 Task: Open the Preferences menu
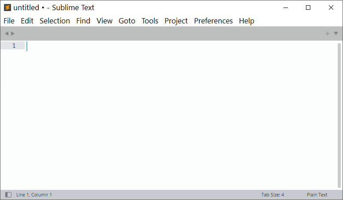[x=213, y=21]
